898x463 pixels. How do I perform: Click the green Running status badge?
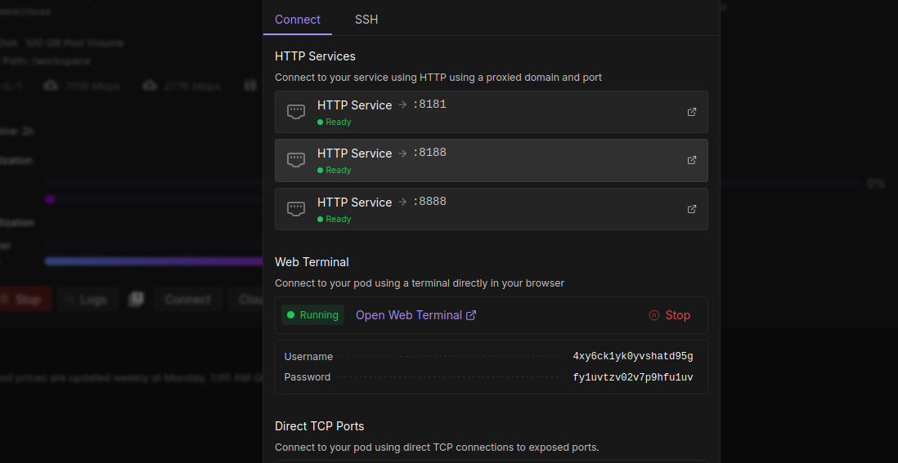point(312,315)
